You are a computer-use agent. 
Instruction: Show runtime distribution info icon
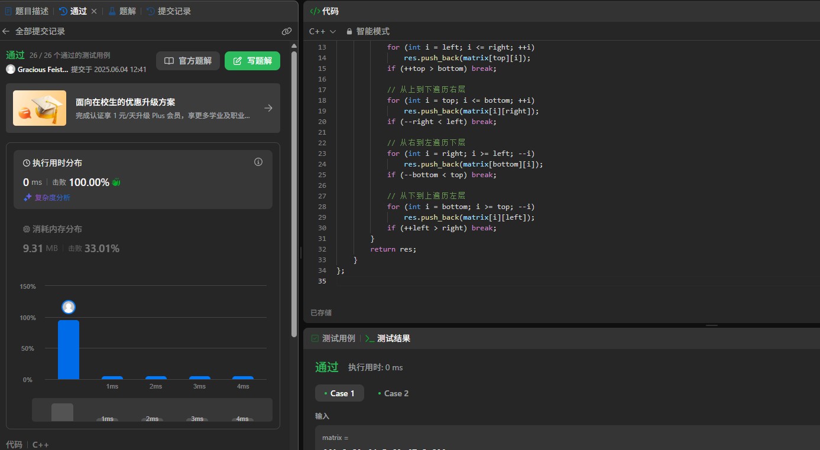[258, 162]
